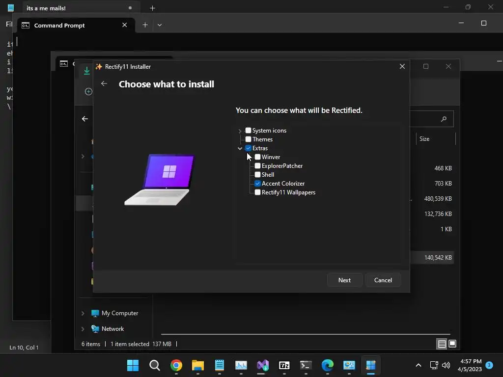Tick the Shell checkbox
Screen dimensions: 503x377
click(x=257, y=175)
